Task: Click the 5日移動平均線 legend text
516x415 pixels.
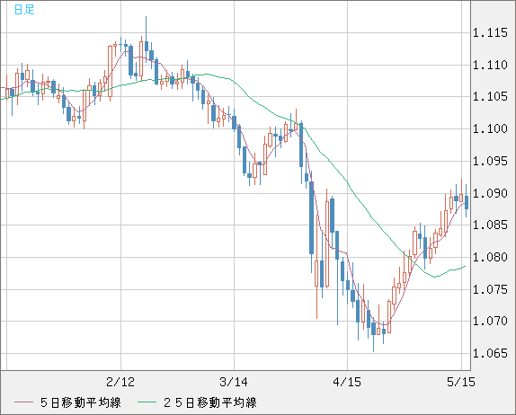Action: [81, 402]
